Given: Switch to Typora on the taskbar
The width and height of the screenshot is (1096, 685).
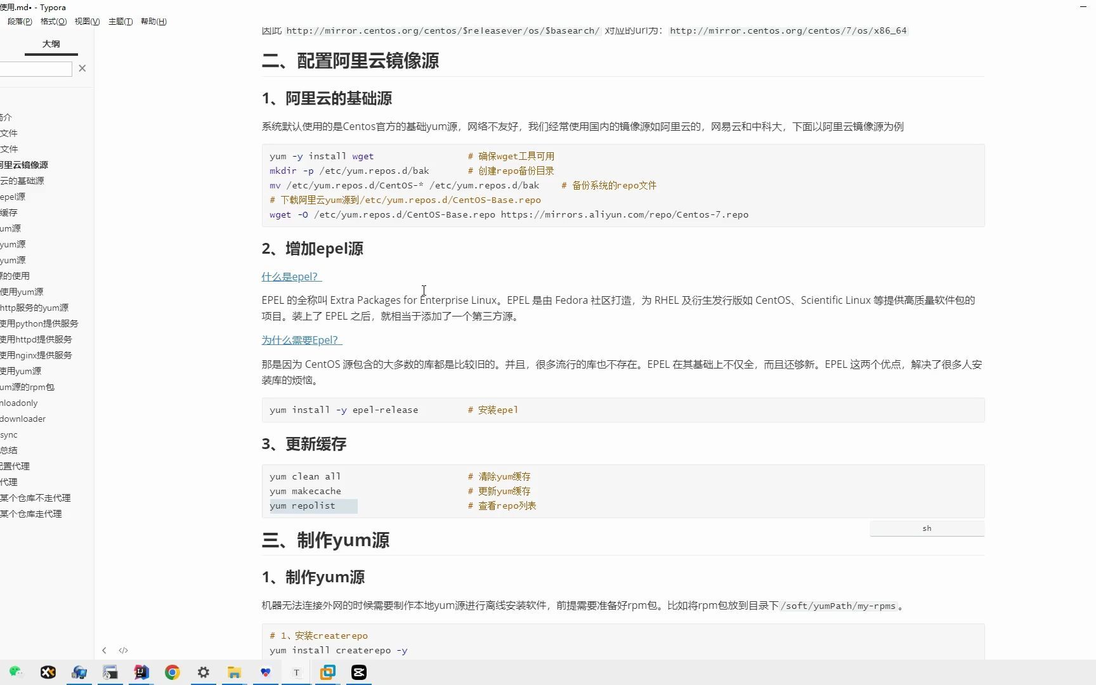Looking at the screenshot, I should 296,672.
